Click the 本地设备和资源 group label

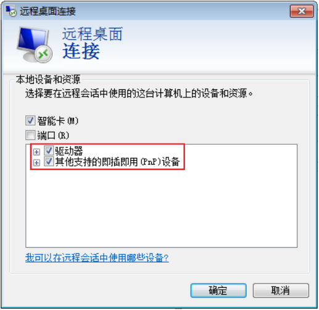coord(48,80)
